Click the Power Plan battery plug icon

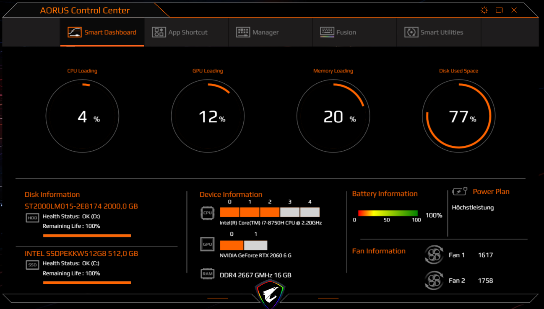[460, 192]
